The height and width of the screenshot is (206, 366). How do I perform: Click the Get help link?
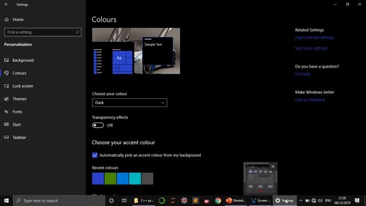pos(303,74)
